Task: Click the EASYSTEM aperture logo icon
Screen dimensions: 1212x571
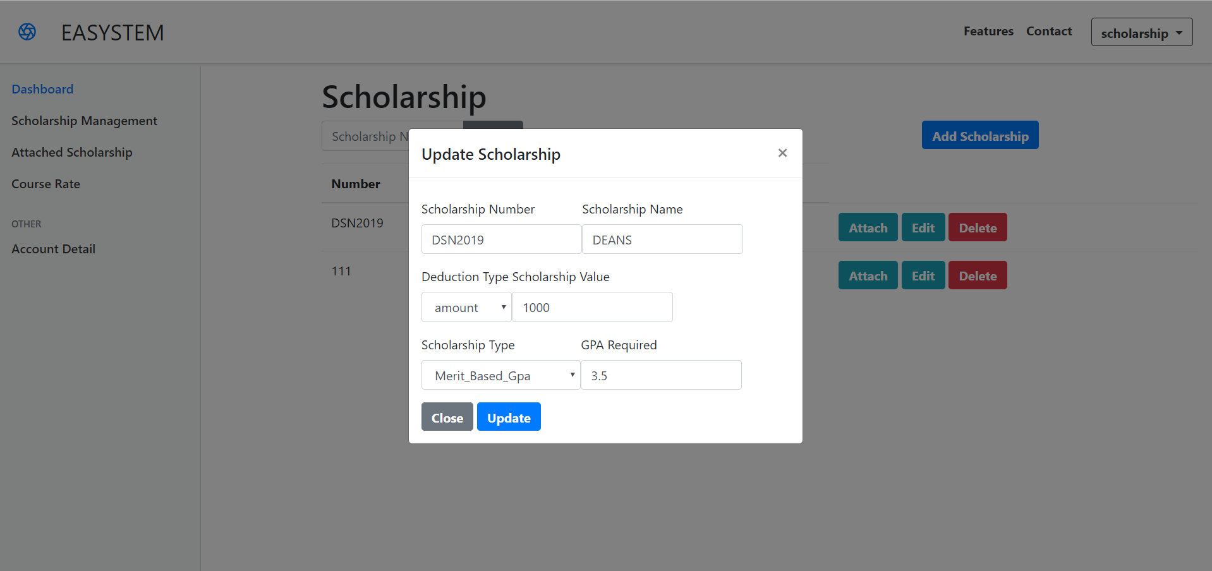Action: [x=27, y=32]
